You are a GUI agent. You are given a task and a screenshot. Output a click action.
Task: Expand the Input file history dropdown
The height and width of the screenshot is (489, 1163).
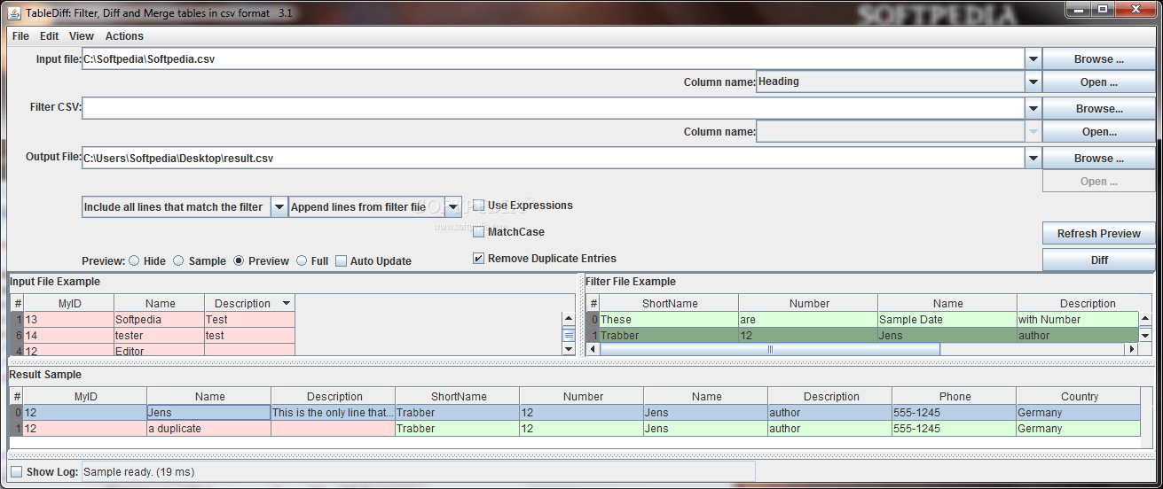tap(1033, 59)
